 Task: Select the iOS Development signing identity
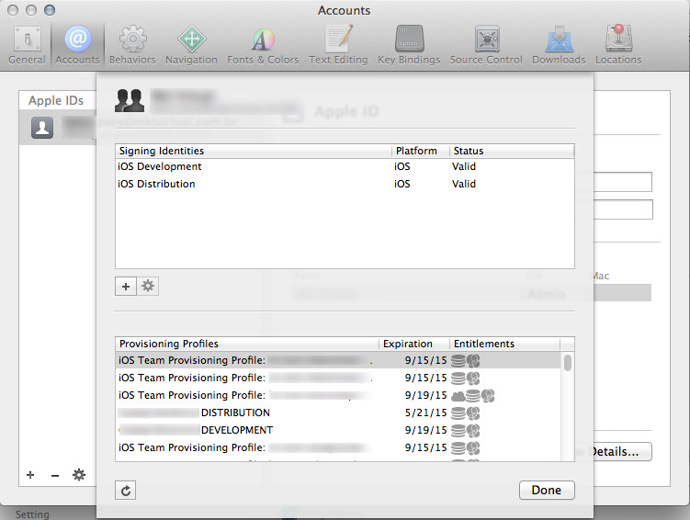(x=345, y=166)
